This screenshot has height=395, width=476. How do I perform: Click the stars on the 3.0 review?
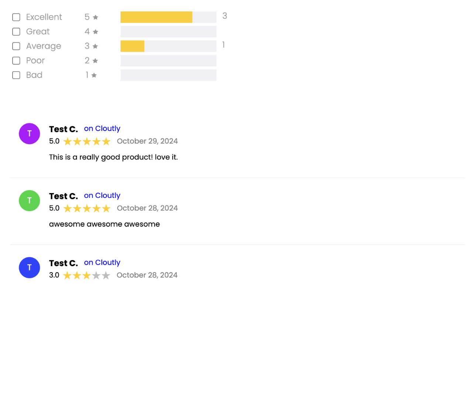87,275
